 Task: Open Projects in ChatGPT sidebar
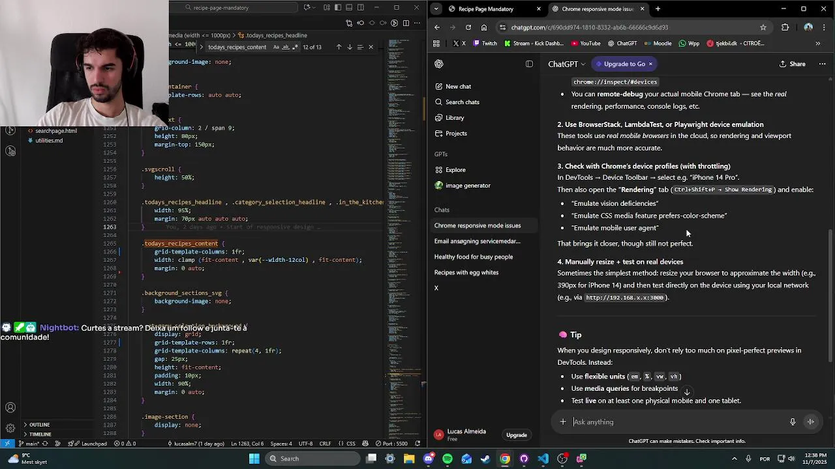[x=451, y=134]
